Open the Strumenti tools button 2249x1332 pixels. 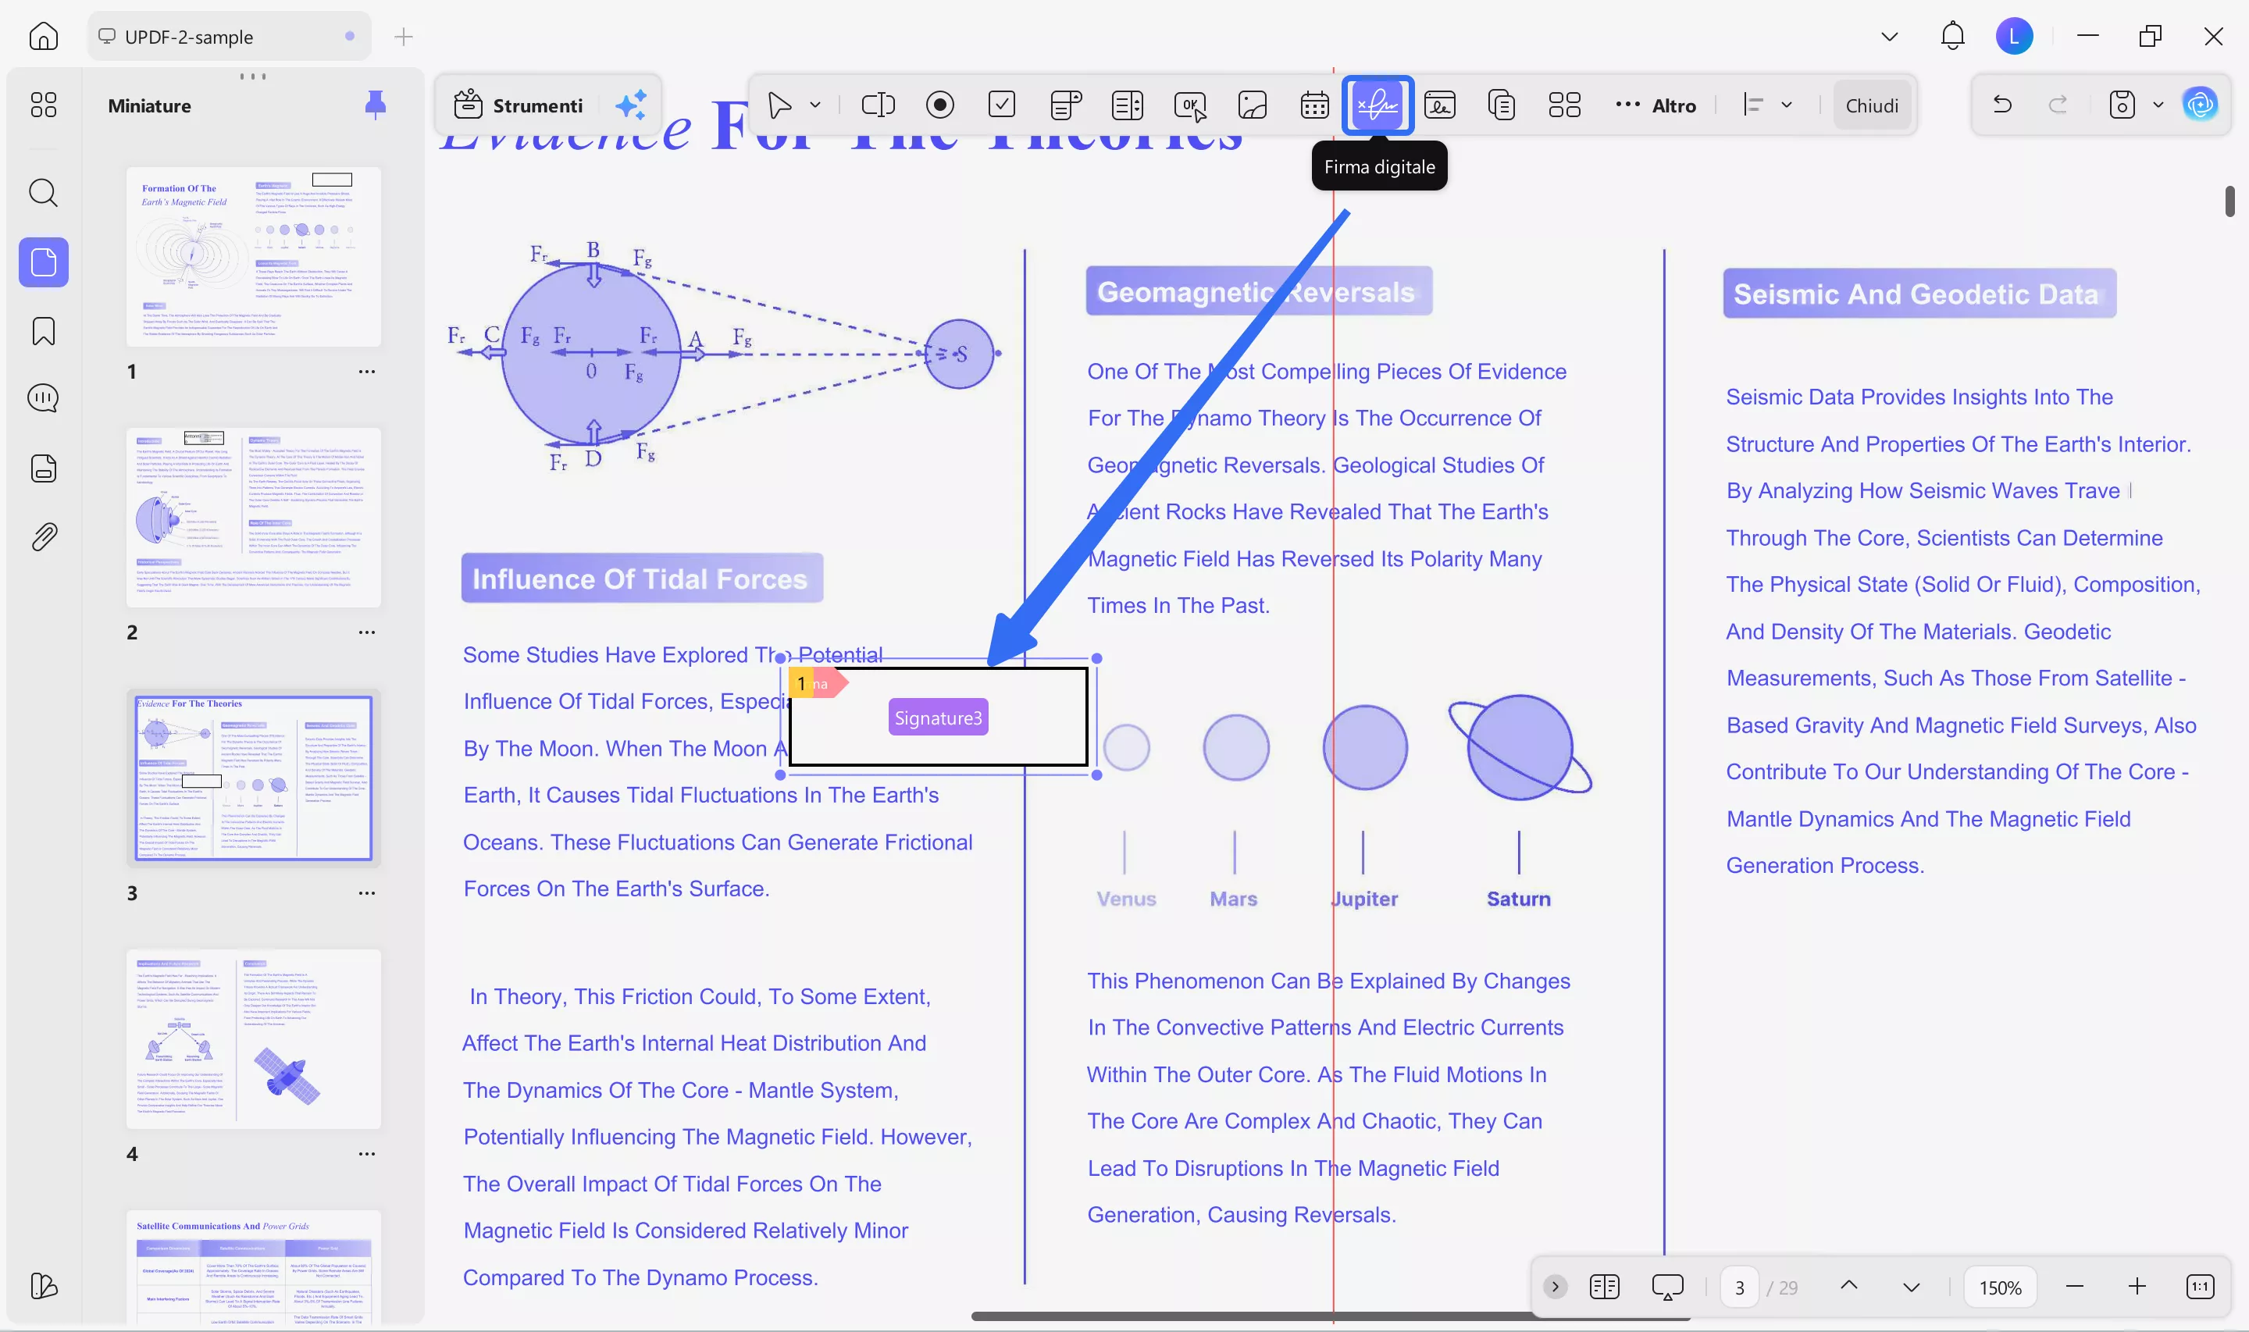519,105
